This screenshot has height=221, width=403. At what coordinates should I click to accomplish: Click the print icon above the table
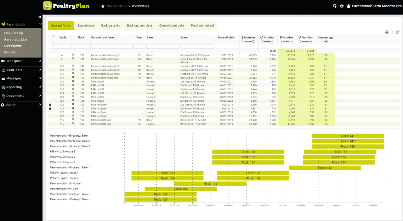point(387,32)
